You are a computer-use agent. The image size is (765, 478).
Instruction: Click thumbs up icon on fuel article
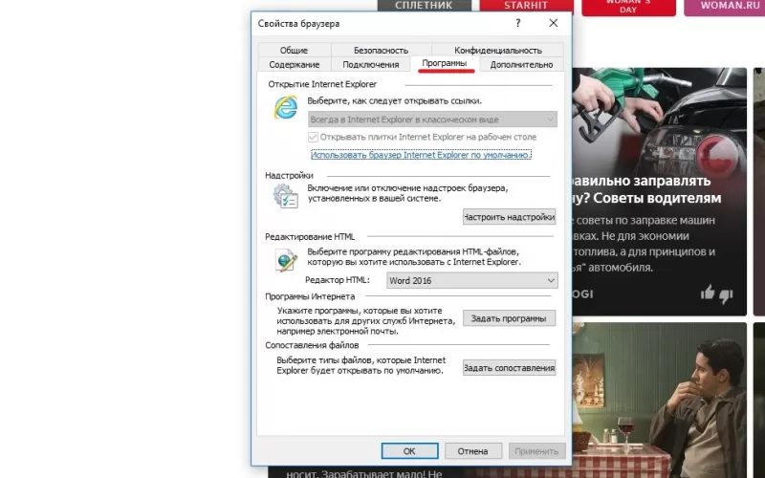coord(708,293)
